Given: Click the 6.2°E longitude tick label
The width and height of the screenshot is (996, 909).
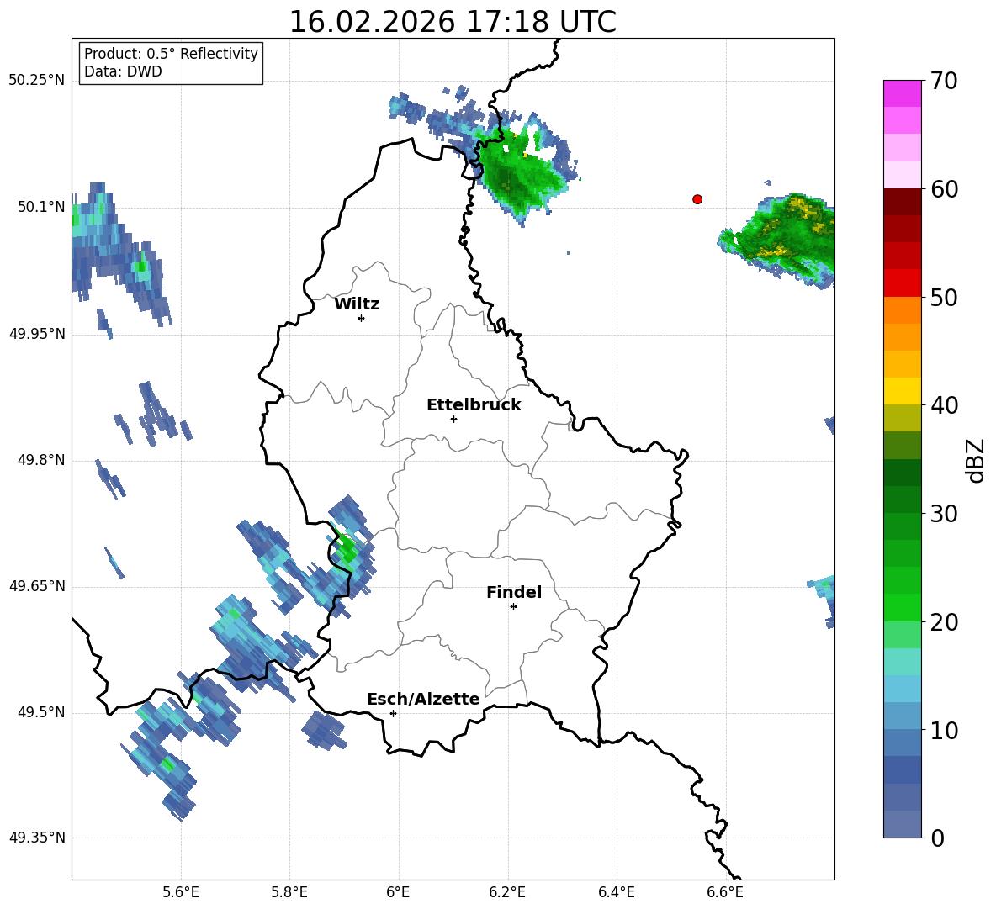Looking at the screenshot, I should (507, 892).
